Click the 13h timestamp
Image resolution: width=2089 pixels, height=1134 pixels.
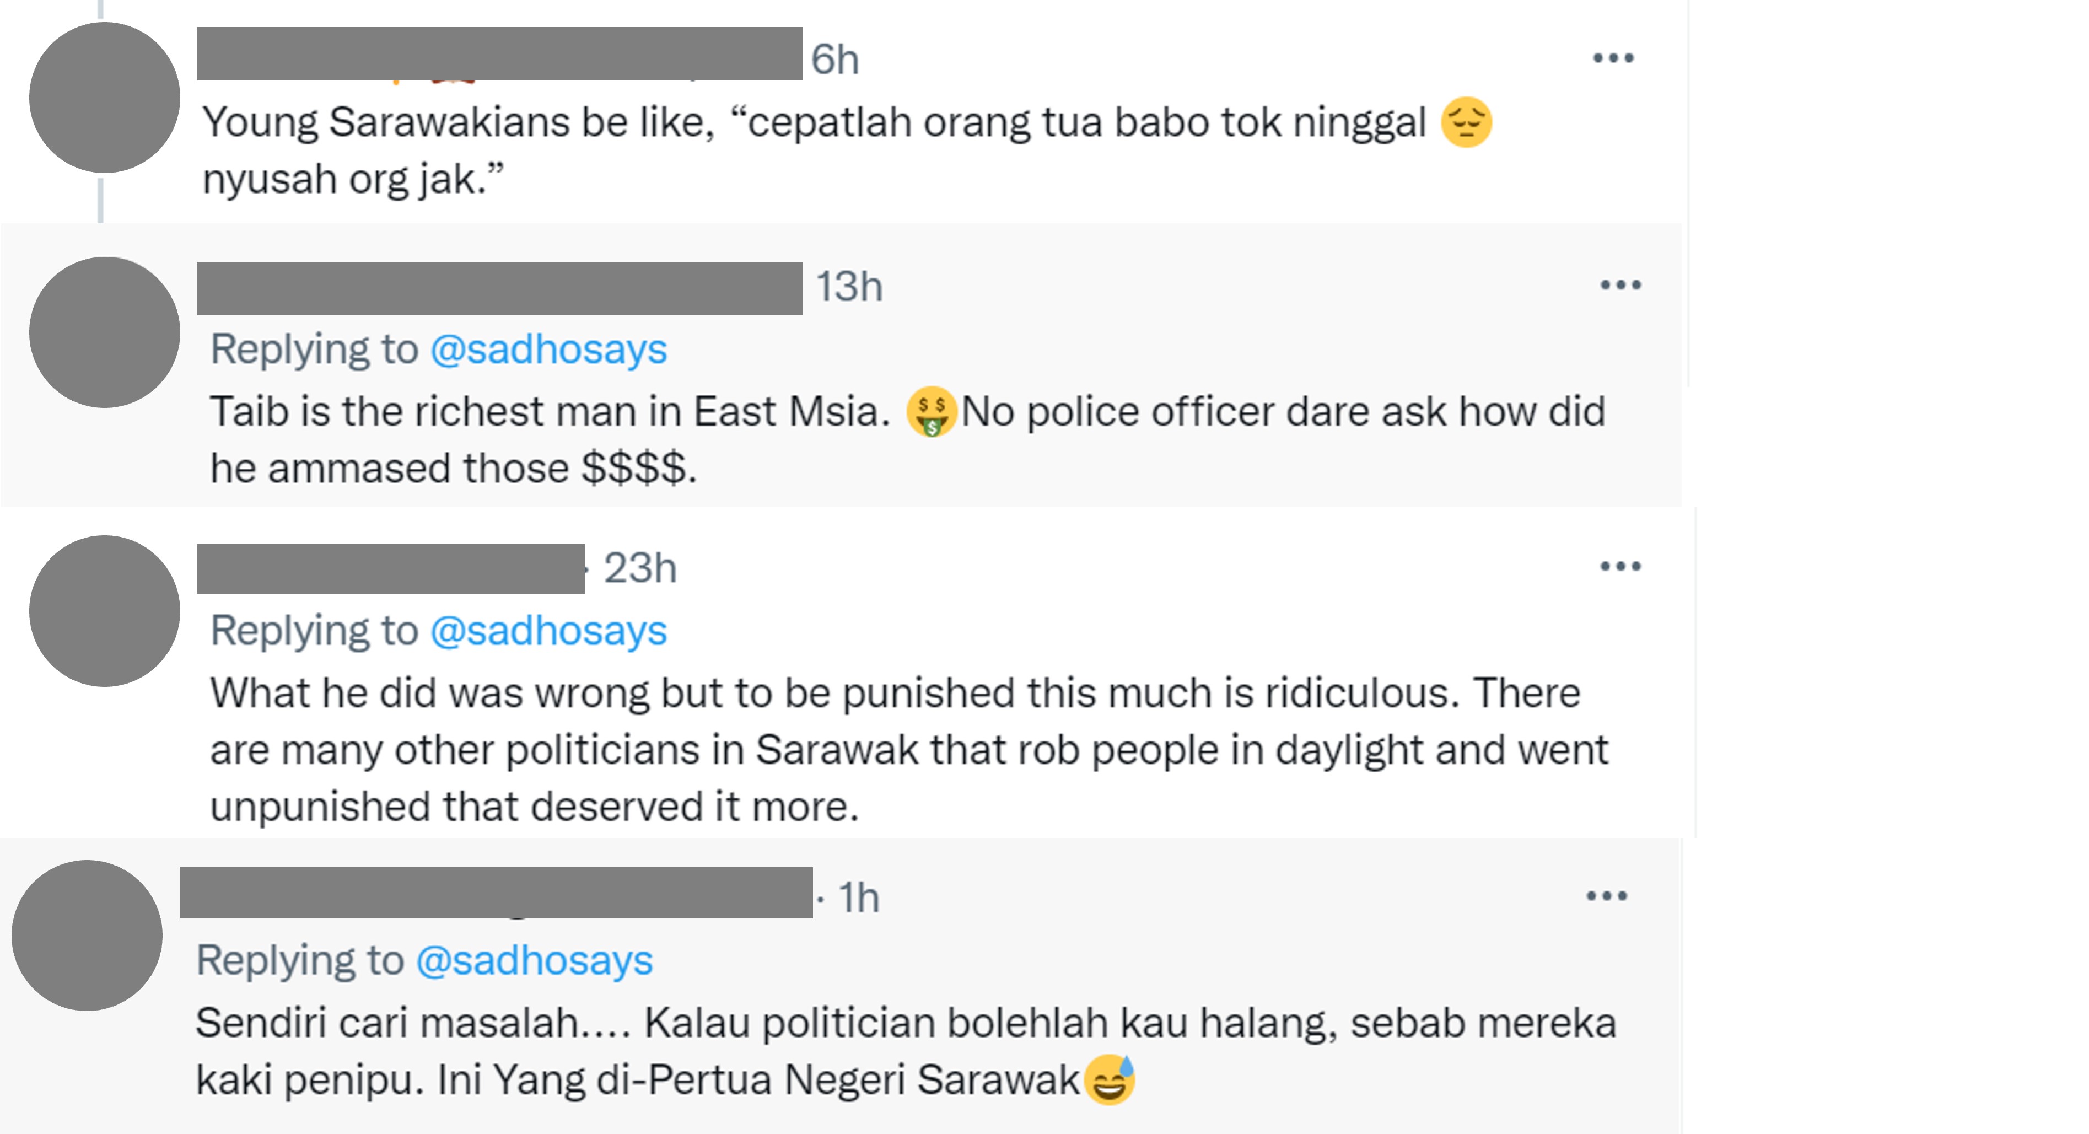848,287
